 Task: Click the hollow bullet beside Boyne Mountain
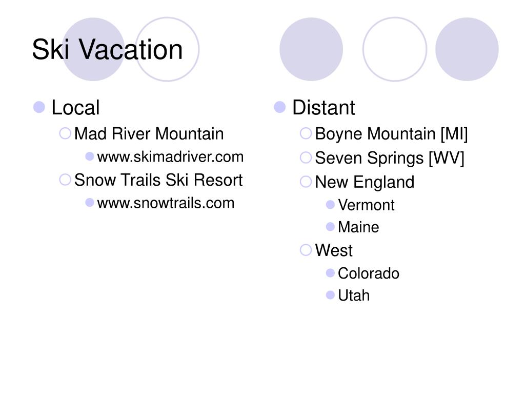pos(306,133)
